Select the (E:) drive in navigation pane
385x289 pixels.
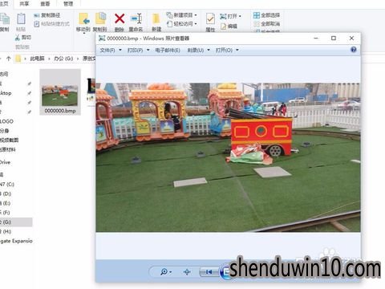pos(6,203)
